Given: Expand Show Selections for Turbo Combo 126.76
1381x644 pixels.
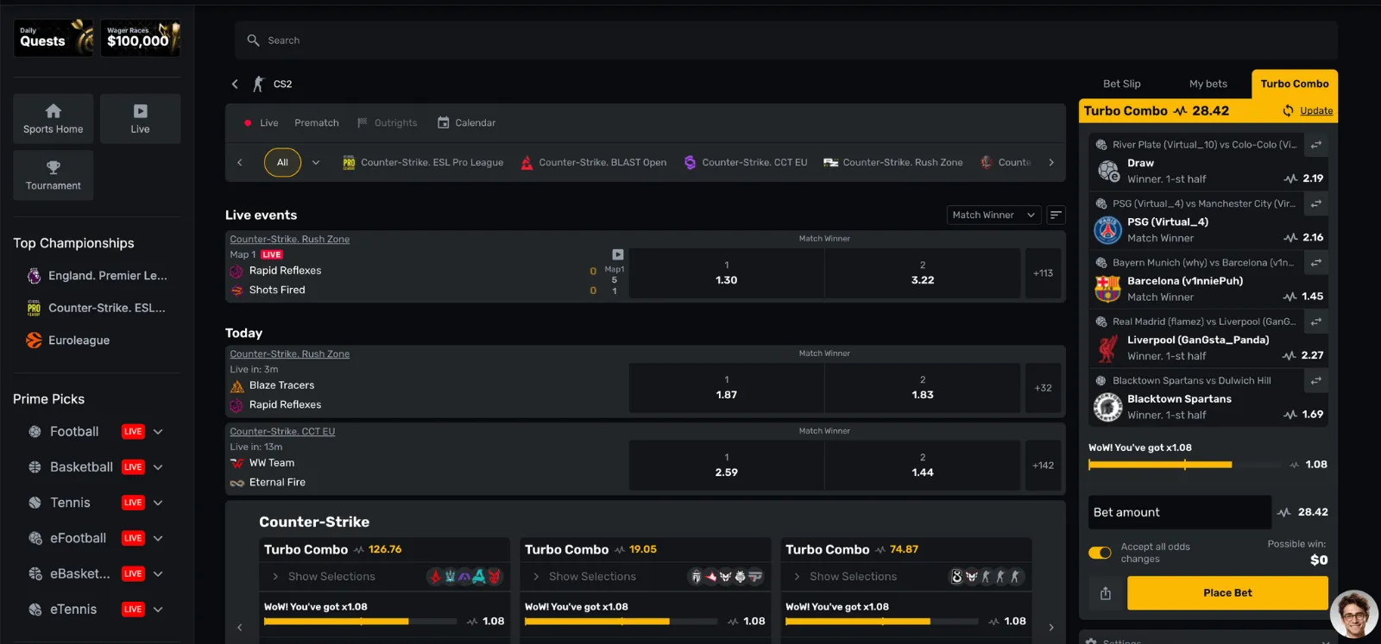Looking at the screenshot, I should (x=331, y=577).
